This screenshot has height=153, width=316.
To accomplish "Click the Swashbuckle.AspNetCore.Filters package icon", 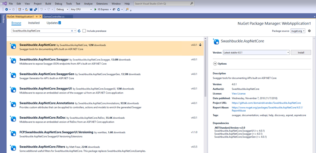I will pyautogui.click(x=13, y=148).
